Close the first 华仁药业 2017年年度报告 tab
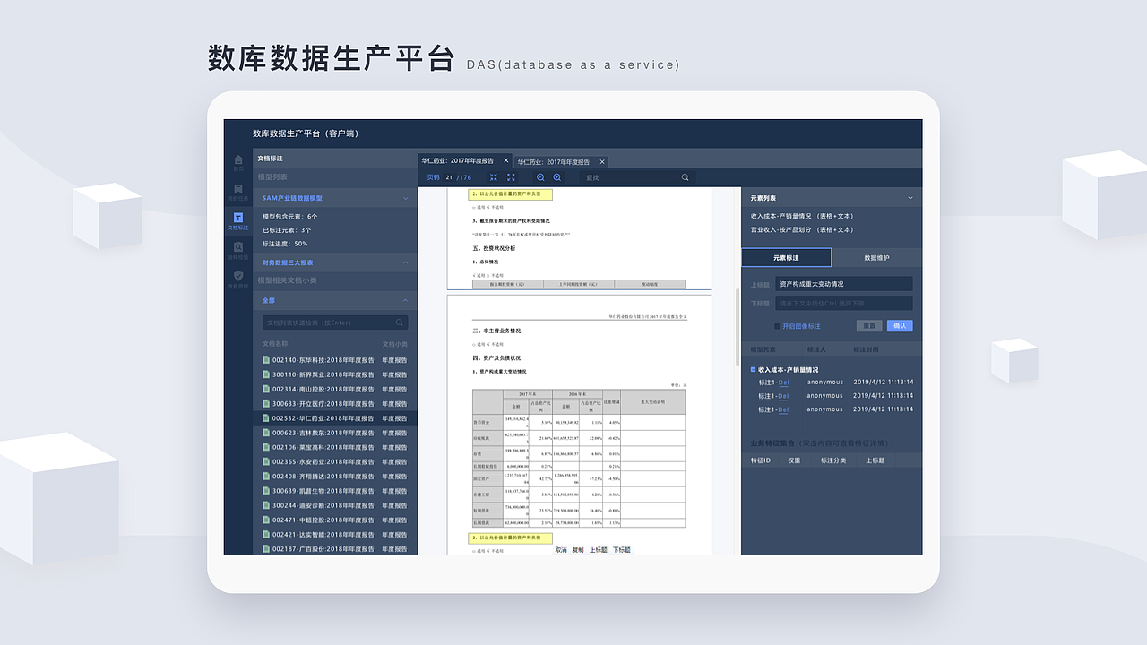The height and width of the screenshot is (645, 1147). coord(505,161)
